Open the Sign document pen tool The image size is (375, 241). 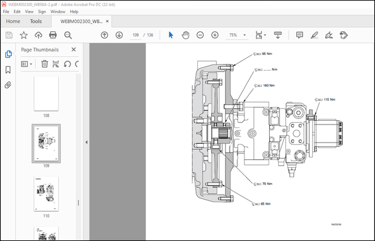coord(329,35)
